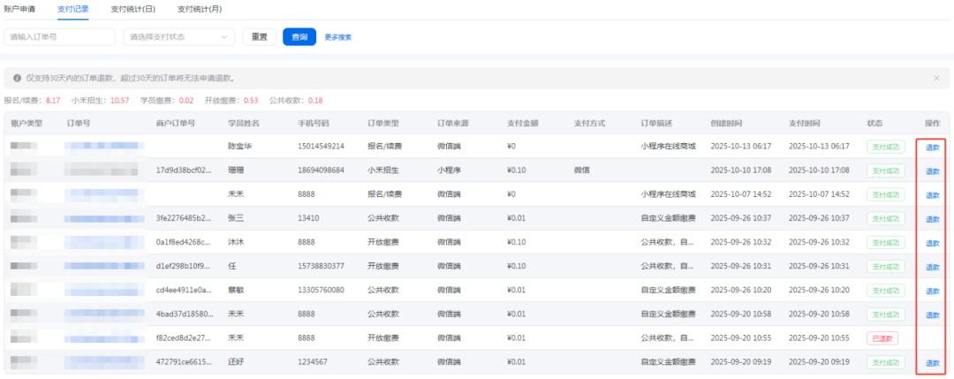为沐沐的开放缴费订单点击退款
954x379 pixels.
tap(932, 243)
